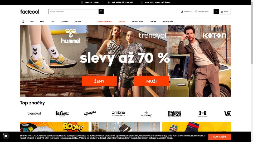This screenshot has width=253, height=142.
Task: Open the ŽENY menu category
Action: click(31, 22)
